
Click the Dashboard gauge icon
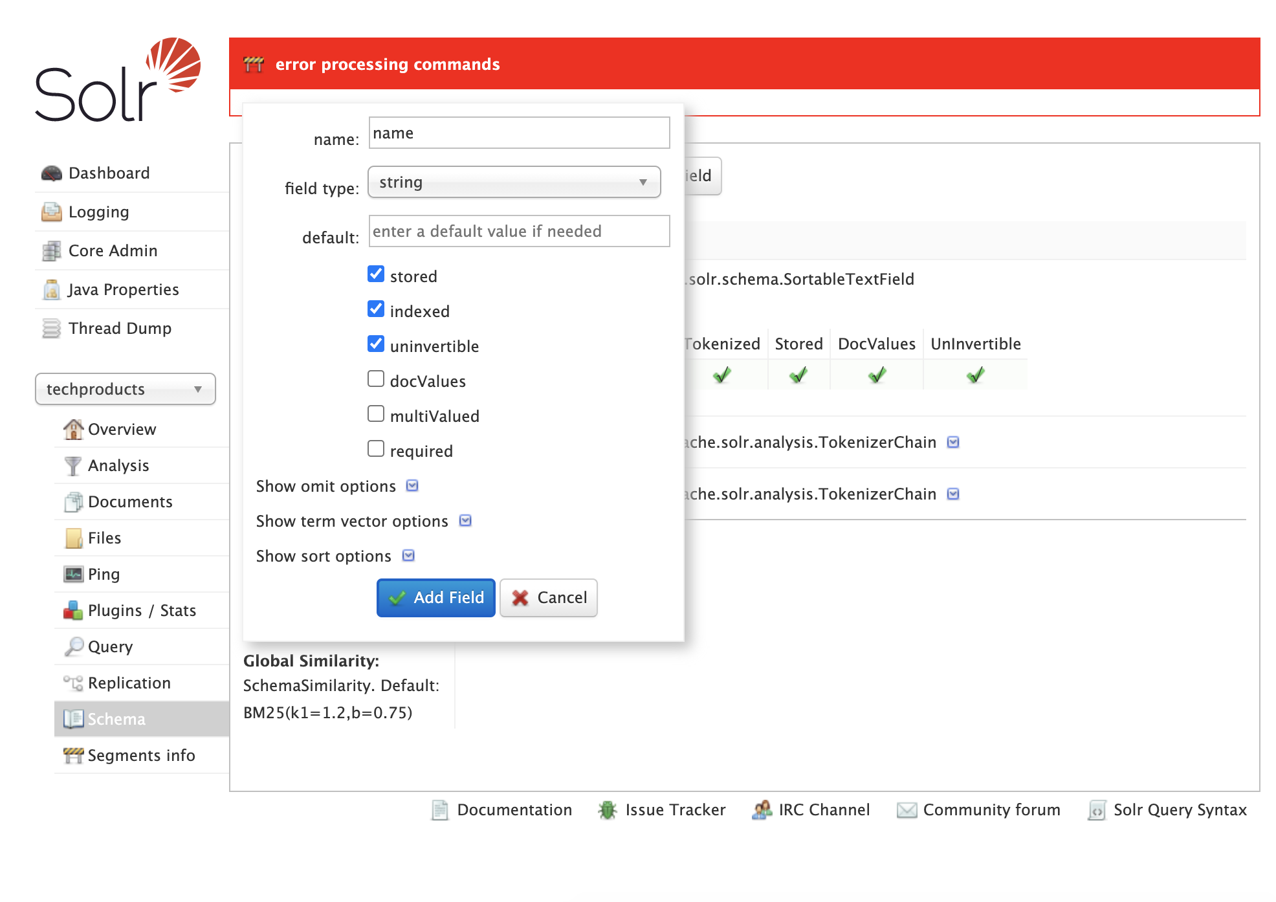click(x=51, y=173)
